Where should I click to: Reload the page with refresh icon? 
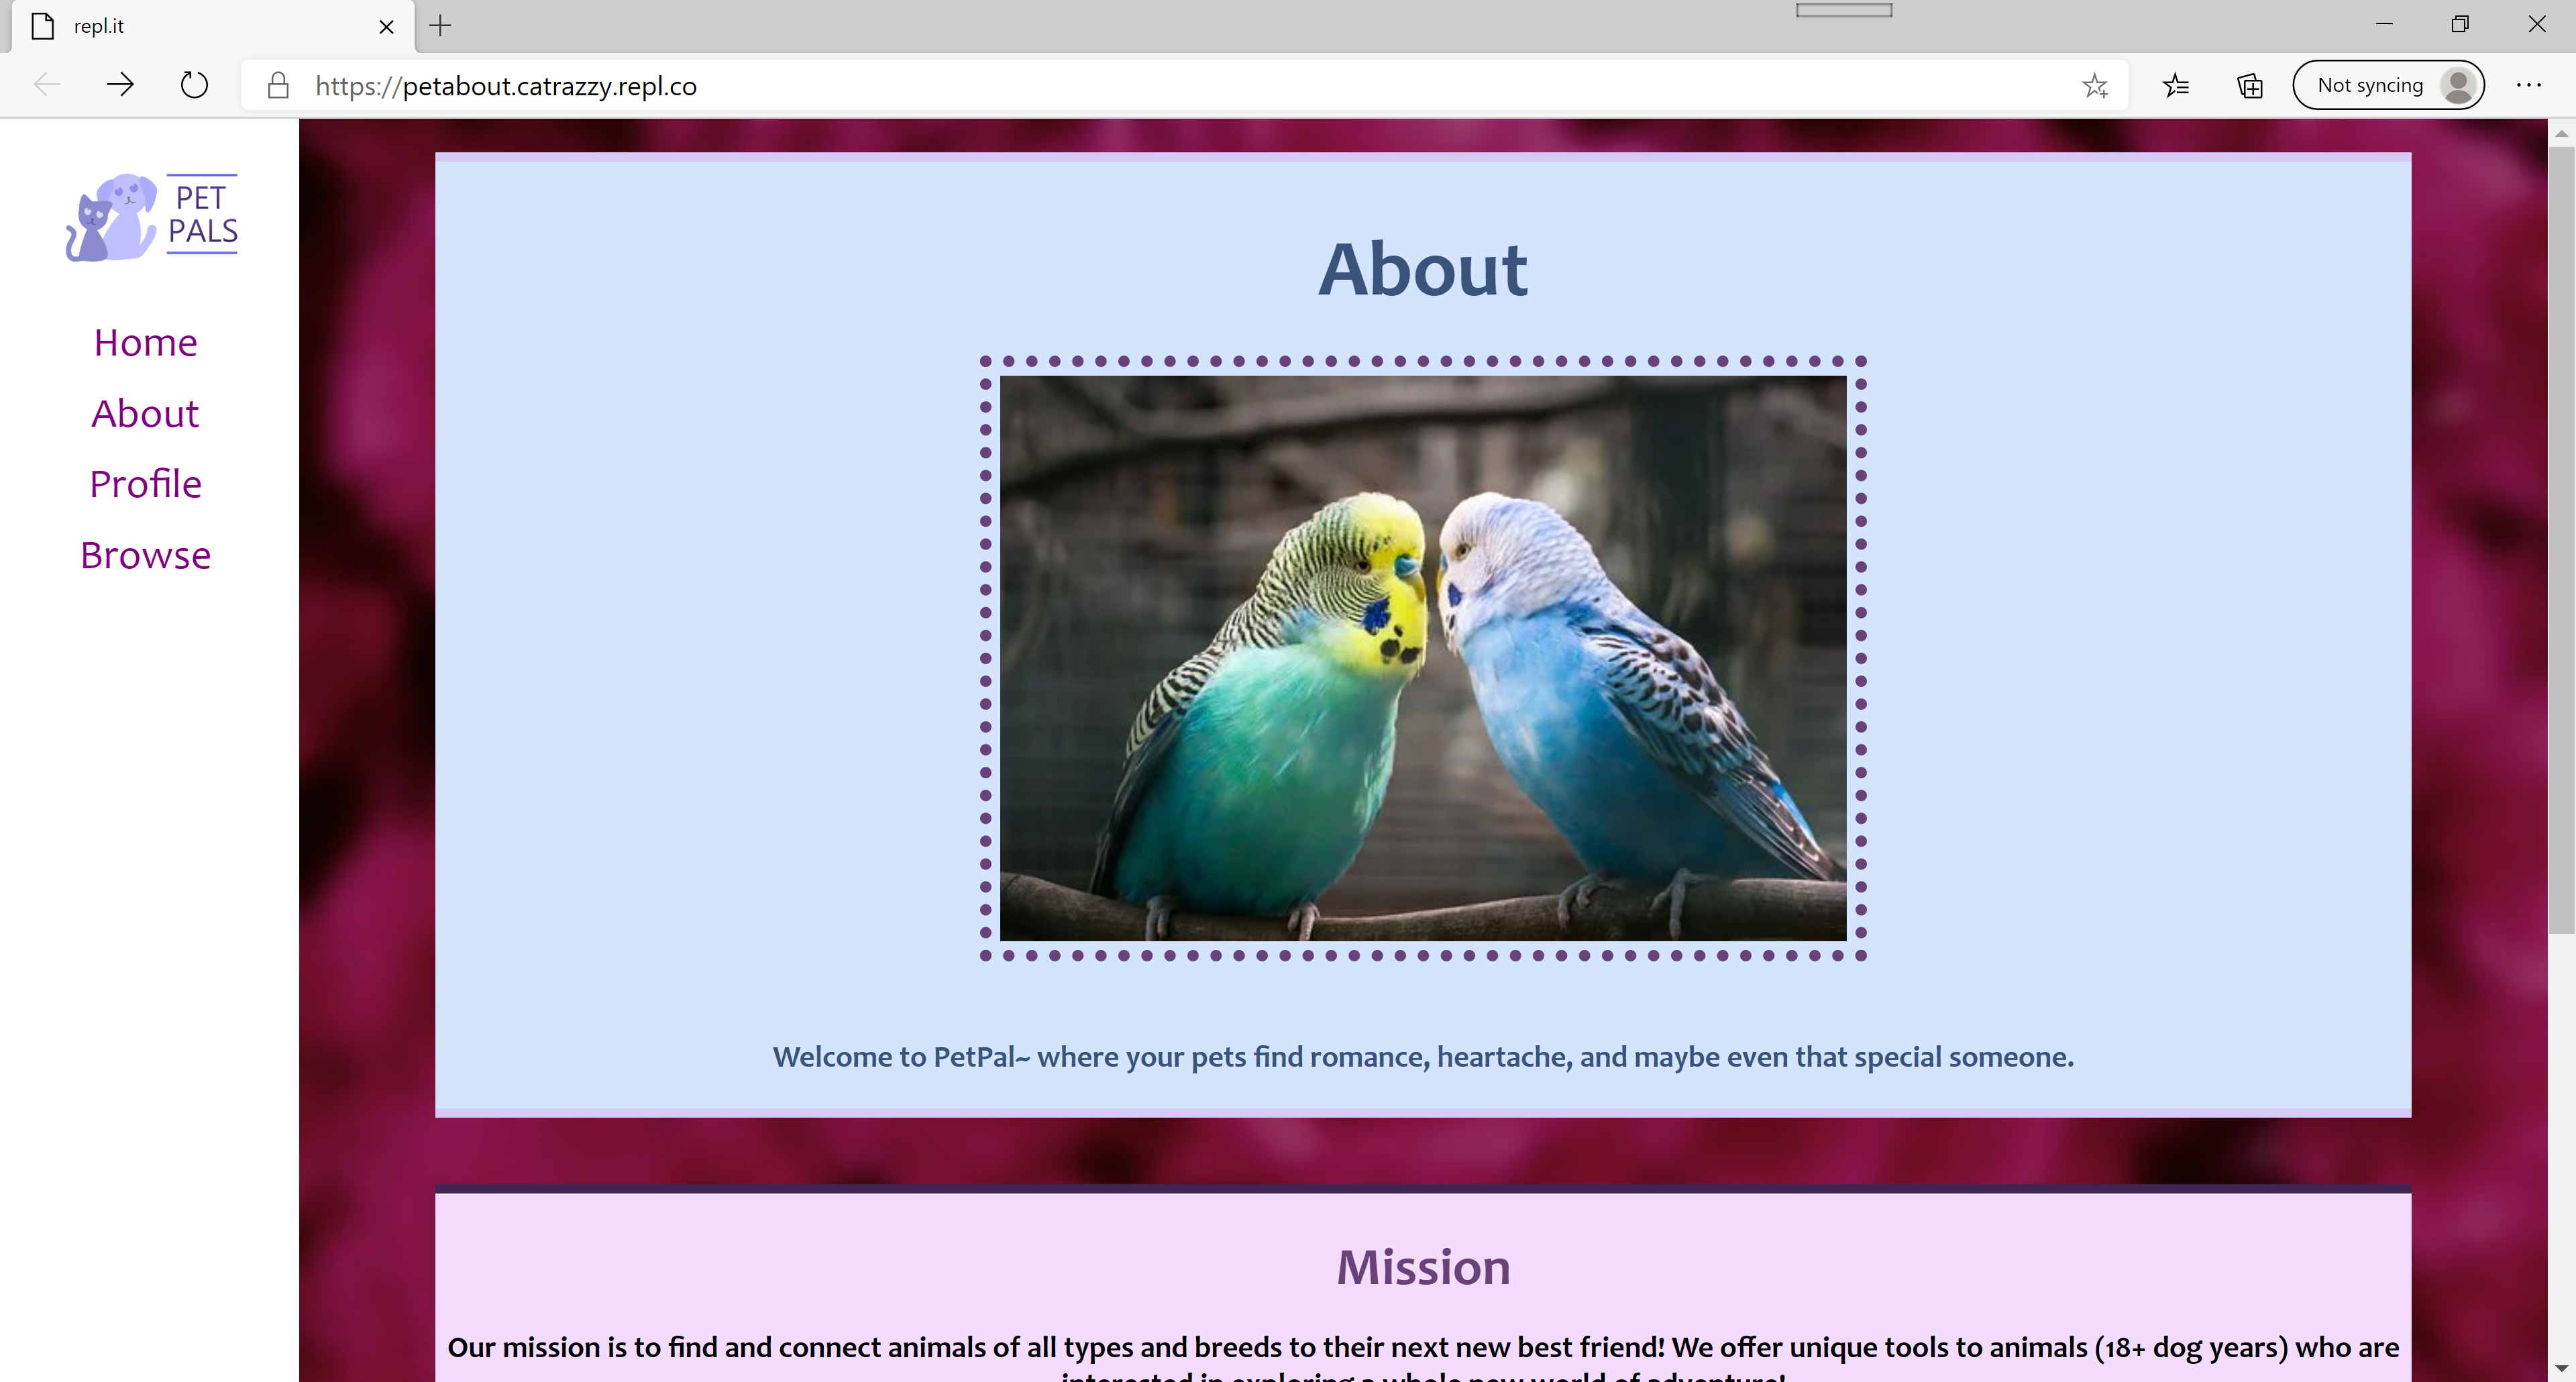[x=194, y=85]
